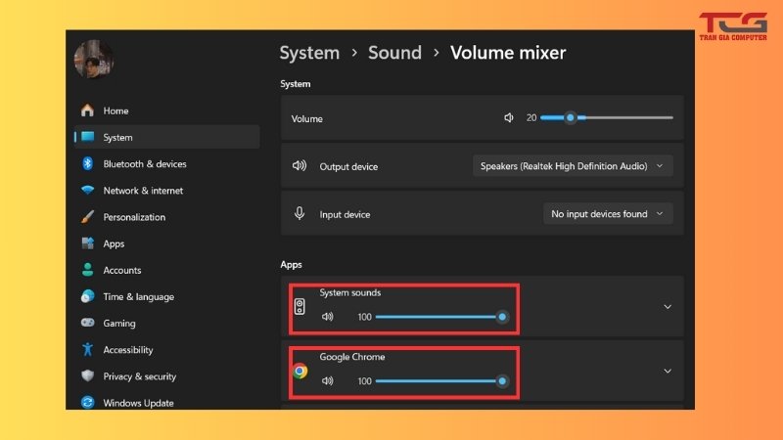Click the user profile picture
783x440 pixels.
click(94, 61)
